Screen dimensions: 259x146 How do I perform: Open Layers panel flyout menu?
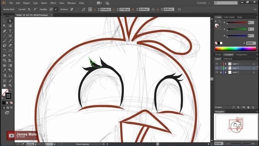click(257, 59)
